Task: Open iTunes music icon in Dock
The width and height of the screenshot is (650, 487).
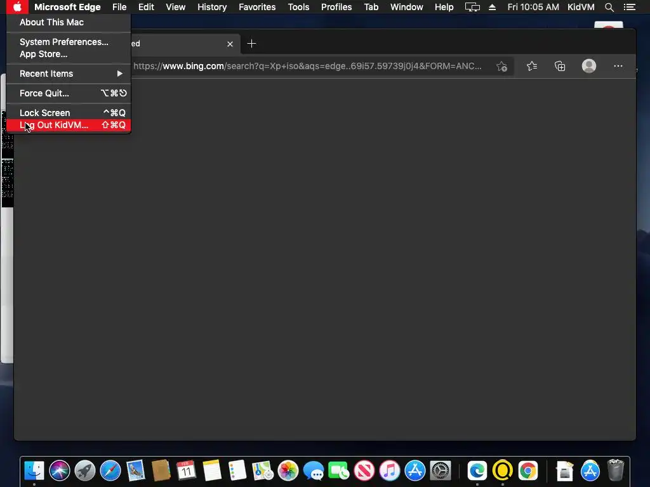Action: pos(389,471)
